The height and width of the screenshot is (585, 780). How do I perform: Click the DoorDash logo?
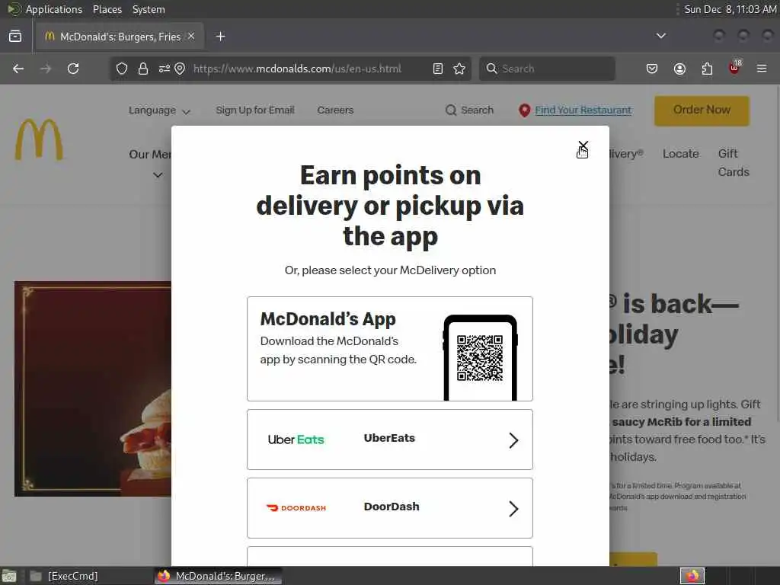296,508
